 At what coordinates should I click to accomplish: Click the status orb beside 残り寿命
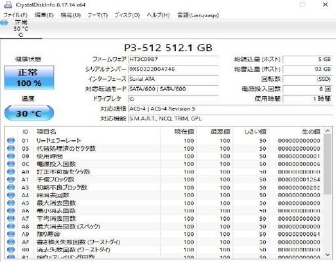pyautogui.click(x=11, y=234)
